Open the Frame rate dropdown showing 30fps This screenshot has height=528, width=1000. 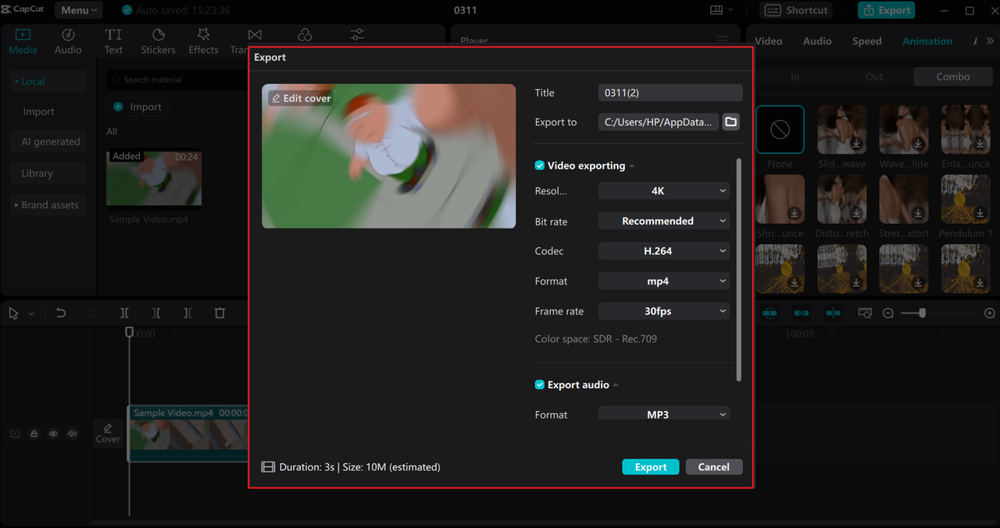click(664, 311)
